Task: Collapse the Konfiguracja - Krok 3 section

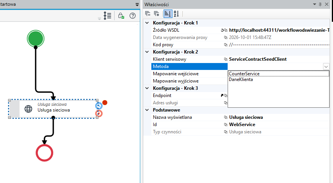Action: [147, 88]
